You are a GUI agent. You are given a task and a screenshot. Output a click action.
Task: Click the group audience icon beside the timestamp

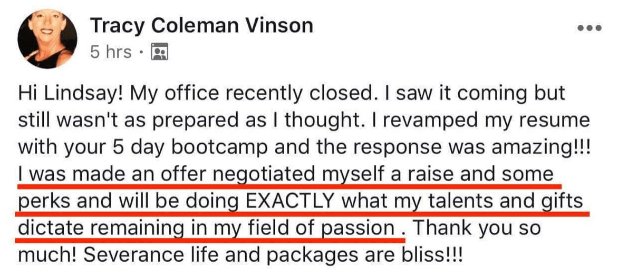(159, 52)
